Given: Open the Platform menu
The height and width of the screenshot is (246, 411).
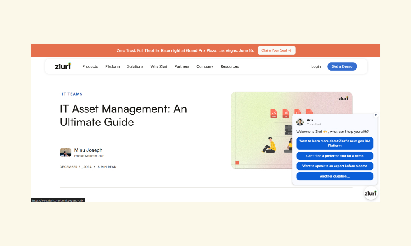Looking at the screenshot, I should pos(113,66).
